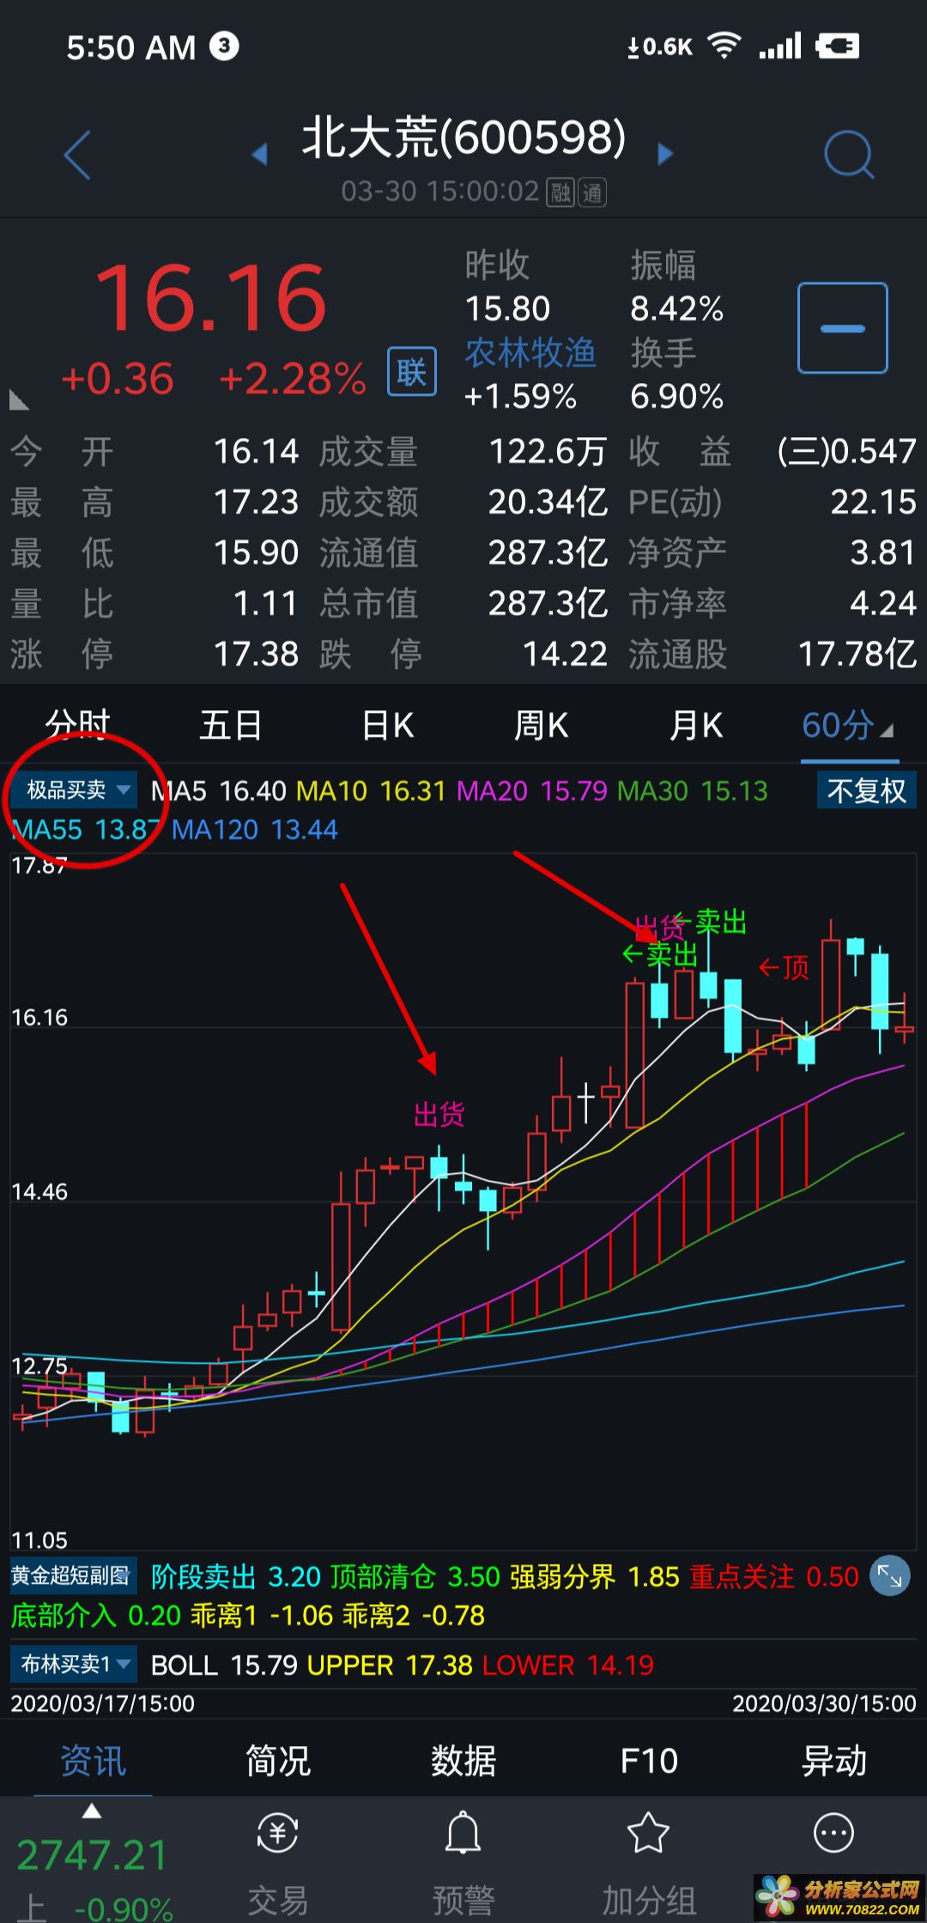Switch to previous stock with left triangle
Screen dimensions: 927x1923
coord(259,155)
